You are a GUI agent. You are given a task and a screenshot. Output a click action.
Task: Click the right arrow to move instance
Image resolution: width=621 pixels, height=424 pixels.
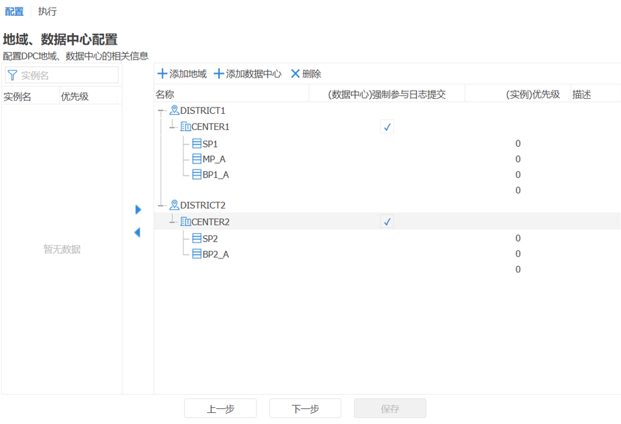[x=138, y=210]
